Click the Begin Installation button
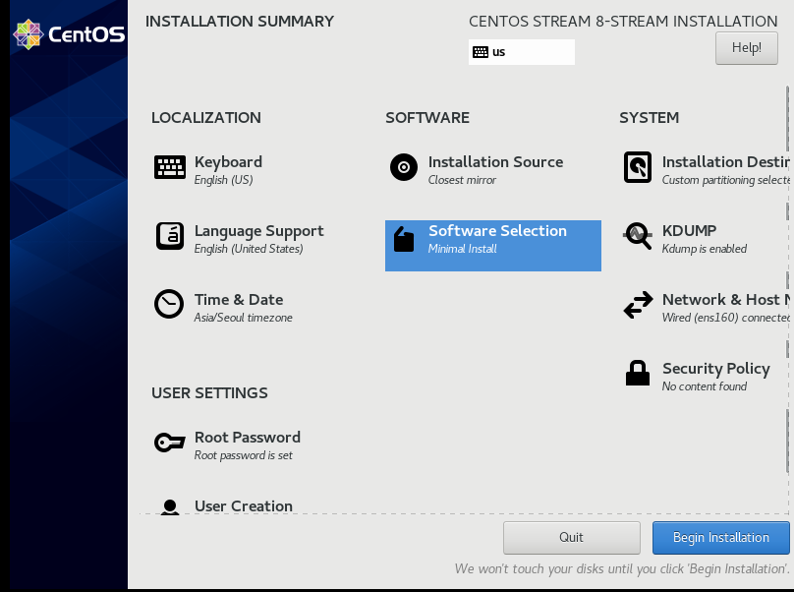Image resolution: width=794 pixels, height=592 pixels. coord(721,537)
